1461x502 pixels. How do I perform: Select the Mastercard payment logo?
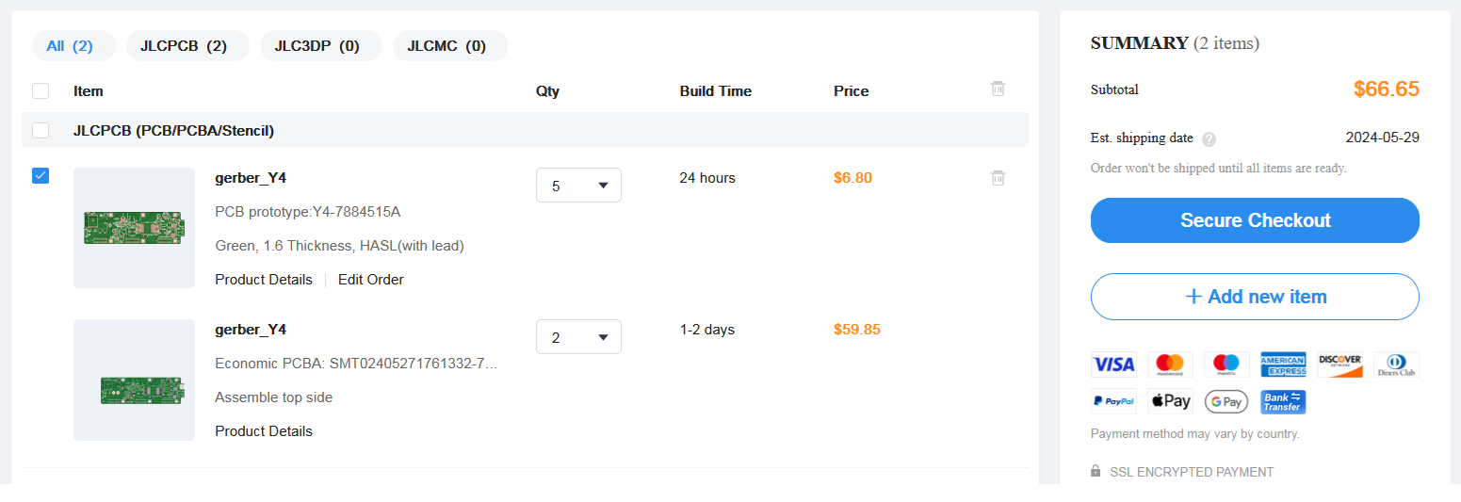pyautogui.click(x=1170, y=364)
